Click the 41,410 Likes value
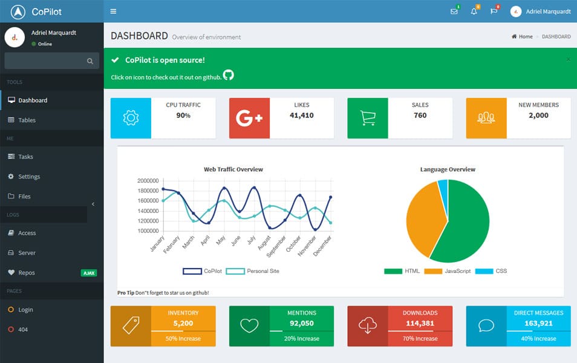Viewport: 577px width, 363px height. click(301, 115)
